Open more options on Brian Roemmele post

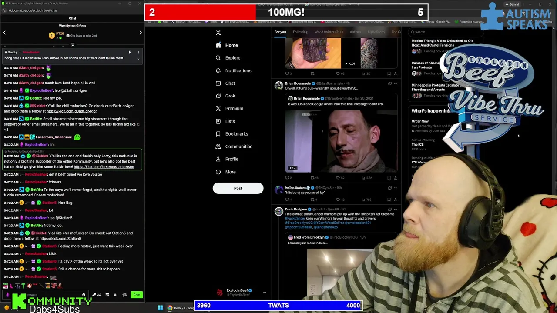point(395,83)
